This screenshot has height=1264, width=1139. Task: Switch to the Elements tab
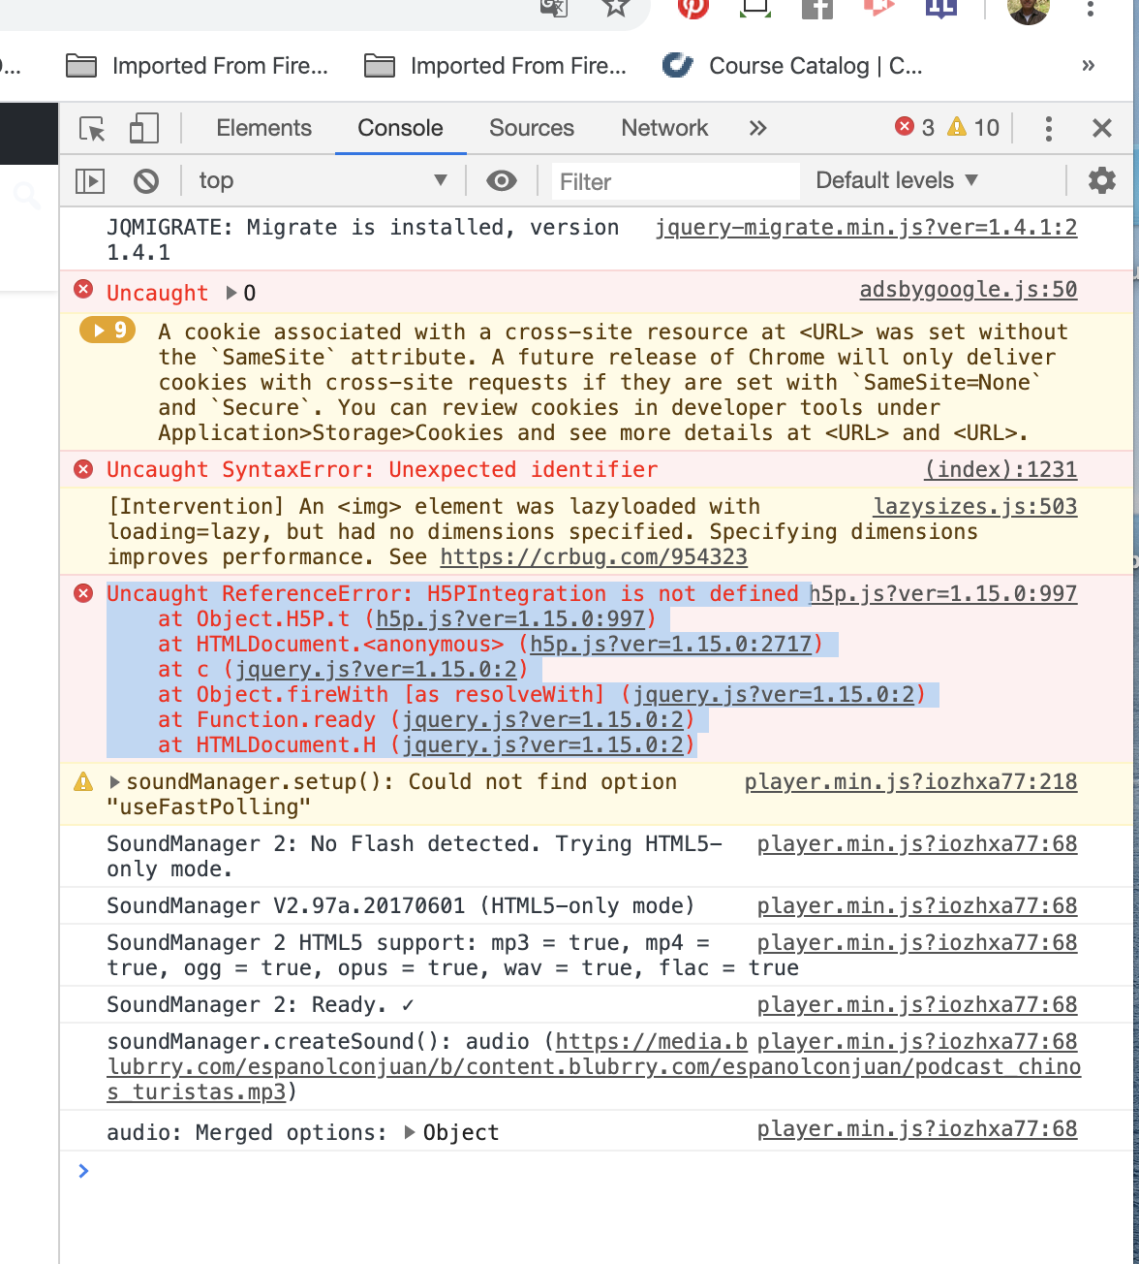click(263, 128)
